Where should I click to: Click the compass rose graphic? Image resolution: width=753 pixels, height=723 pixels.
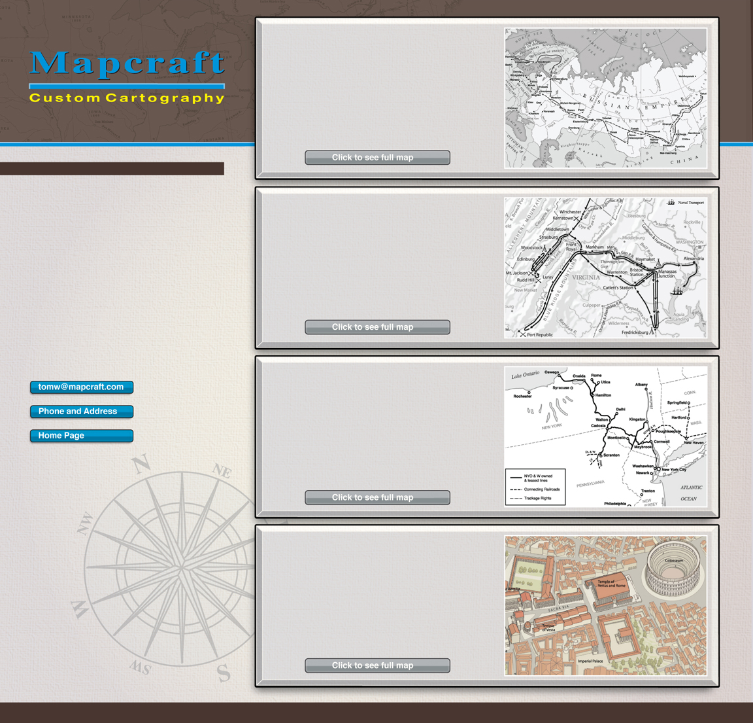[x=176, y=569]
